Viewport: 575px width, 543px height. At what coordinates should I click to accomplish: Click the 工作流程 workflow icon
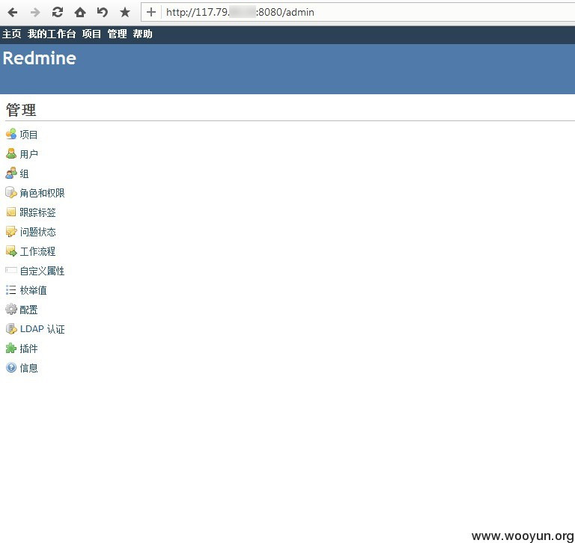pyautogui.click(x=11, y=251)
